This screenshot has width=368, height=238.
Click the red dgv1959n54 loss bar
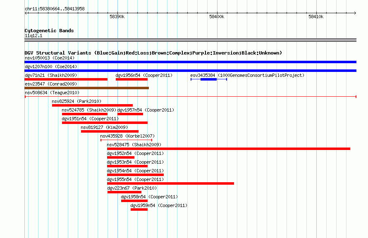coord(139,209)
